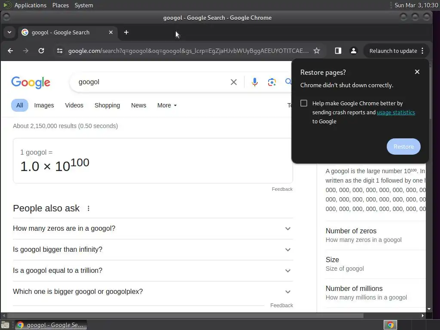This screenshot has width=440, height=330.
Task: Click the Chrome icon in bottom-right tray
Action: (390, 325)
